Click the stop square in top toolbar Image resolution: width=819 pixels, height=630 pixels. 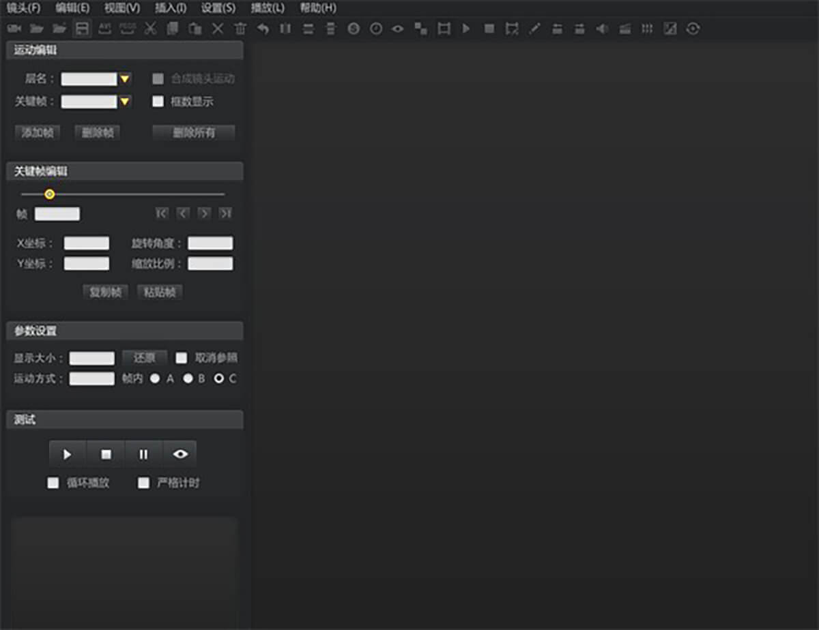click(x=489, y=29)
